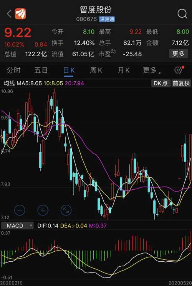This screenshot has width=192, height=286.
Task: Switch to 周K weekly chart tab
Action: [x=96, y=70]
